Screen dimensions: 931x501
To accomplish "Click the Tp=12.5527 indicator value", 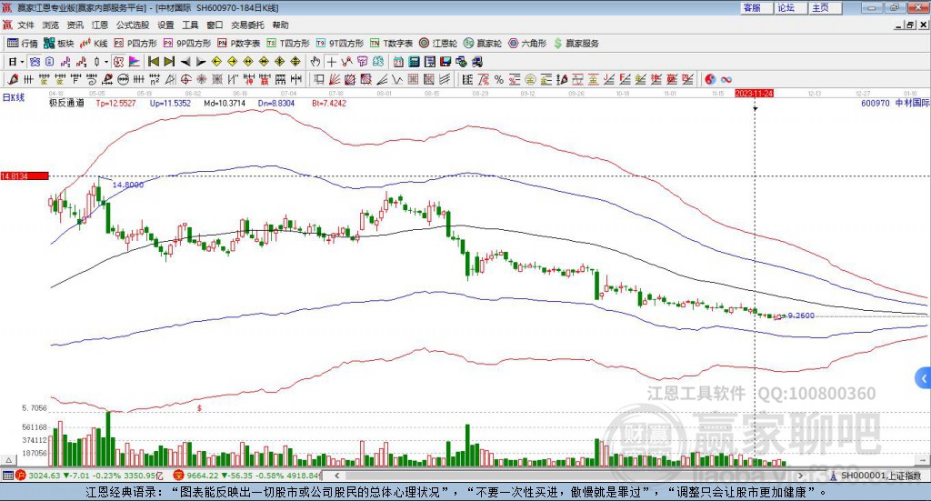I will coord(115,103).
